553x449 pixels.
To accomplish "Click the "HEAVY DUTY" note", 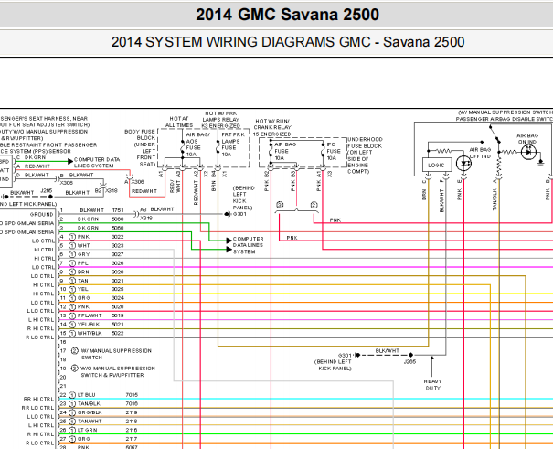I will 432,384.
